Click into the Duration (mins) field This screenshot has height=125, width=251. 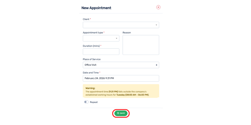pyautogui.click(x=101, y=51)
